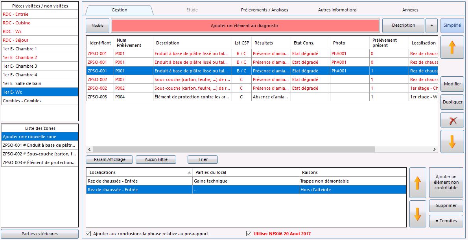Click the Modèle button
The image size is (468, 240).
tap(97, 26)
